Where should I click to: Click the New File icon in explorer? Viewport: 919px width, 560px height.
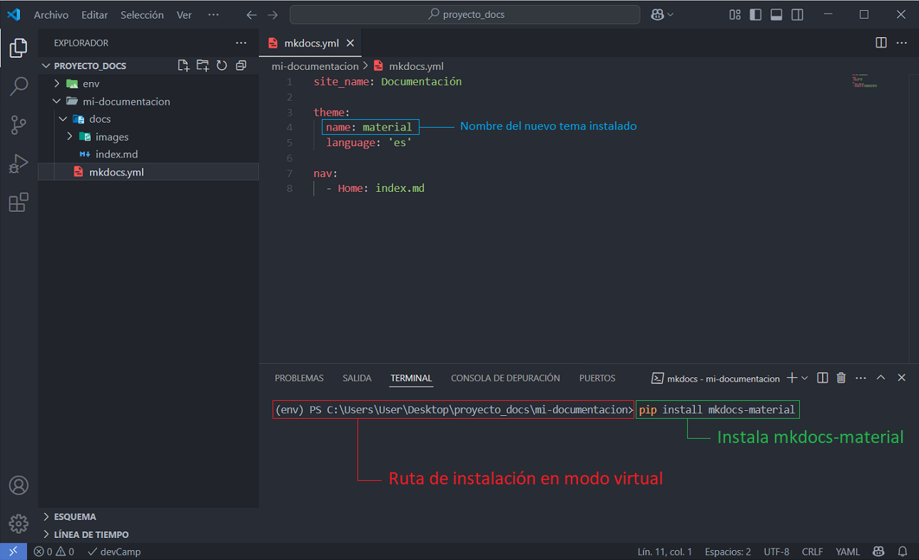pos(184,66)
